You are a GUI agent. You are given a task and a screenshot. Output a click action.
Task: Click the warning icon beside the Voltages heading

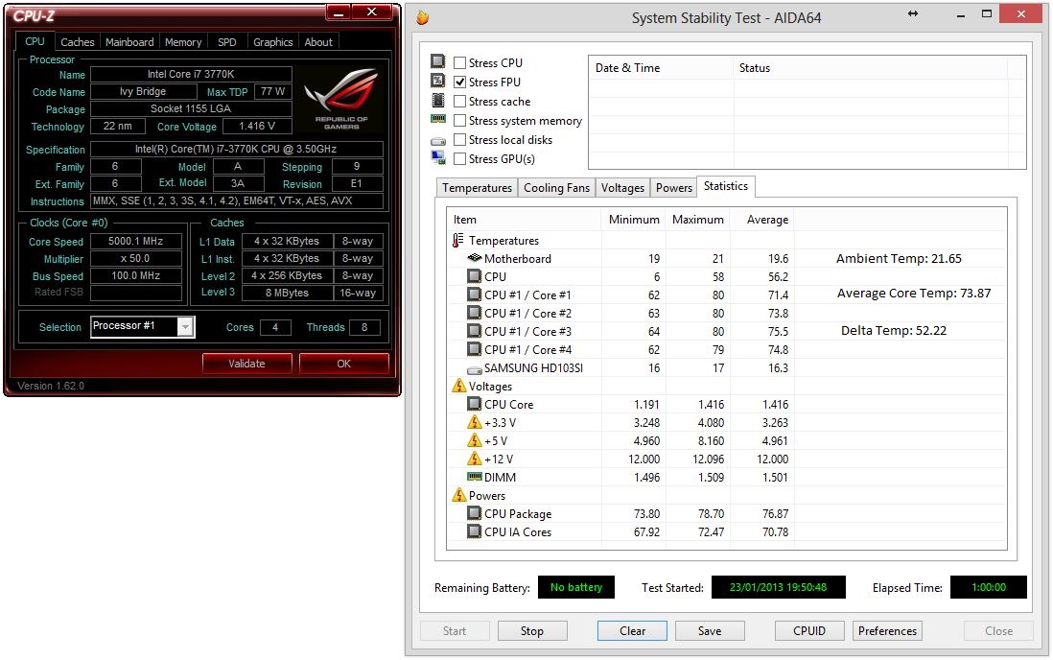458,385
